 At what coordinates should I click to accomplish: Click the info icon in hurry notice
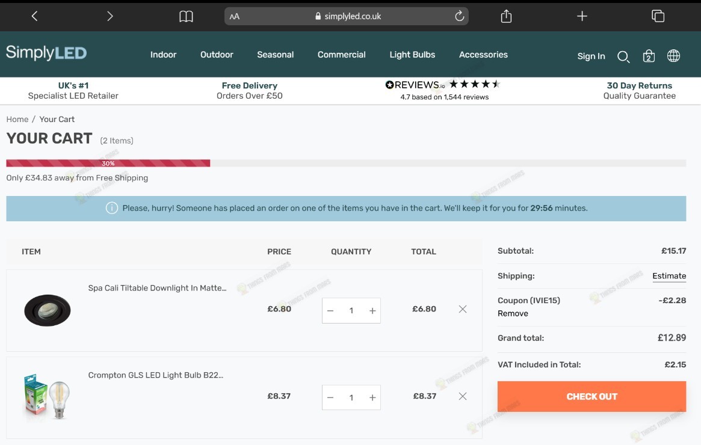[x=112, y=207]
